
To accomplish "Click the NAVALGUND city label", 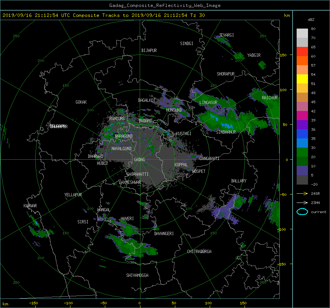I will coord(121,149).
